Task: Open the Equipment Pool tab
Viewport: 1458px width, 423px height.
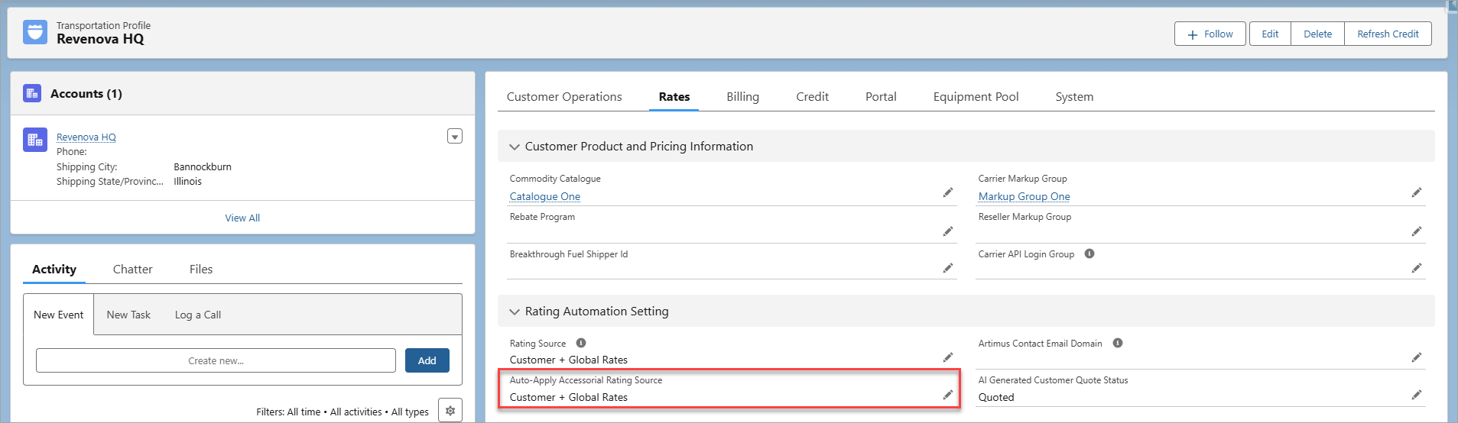Action: tap(976, 97)
